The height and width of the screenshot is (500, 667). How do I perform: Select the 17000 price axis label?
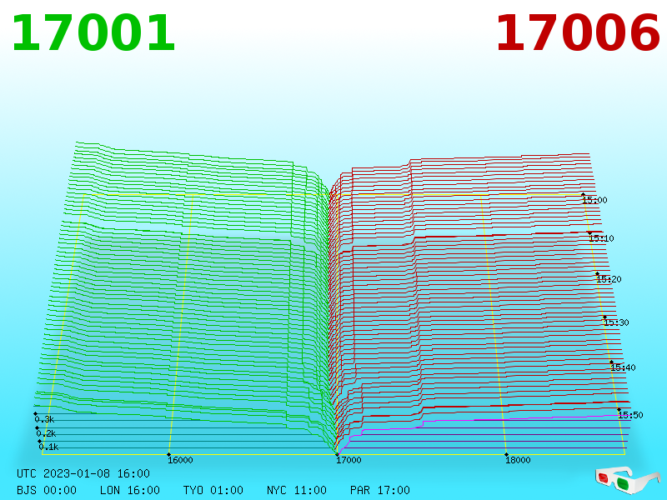click(x=349, y=460)
